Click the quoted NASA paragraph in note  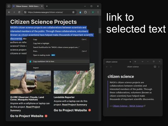point(132,91)
